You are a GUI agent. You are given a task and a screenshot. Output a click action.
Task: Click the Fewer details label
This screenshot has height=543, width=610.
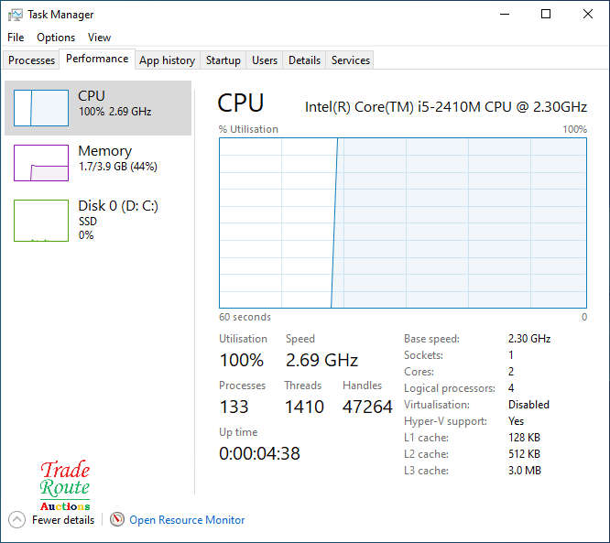point(63,520)
